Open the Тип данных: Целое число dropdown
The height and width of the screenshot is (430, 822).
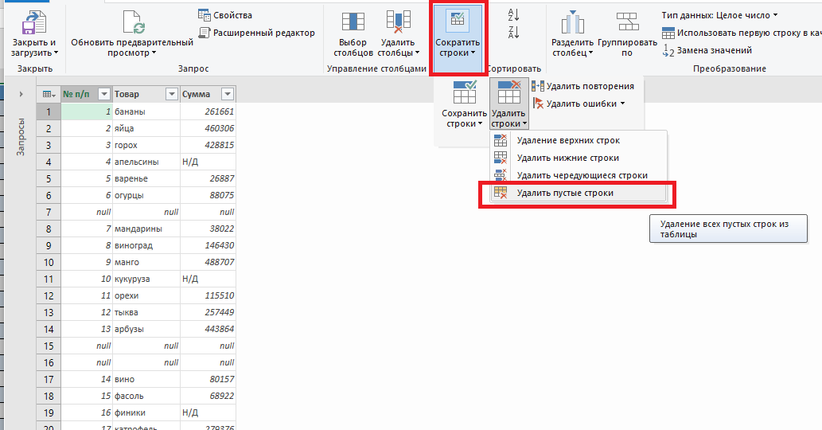[x=719, y=15]
